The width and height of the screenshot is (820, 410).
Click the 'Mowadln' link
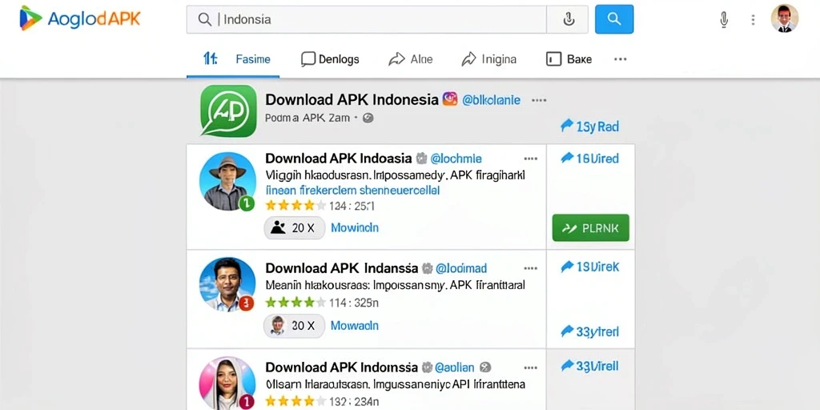355,326
